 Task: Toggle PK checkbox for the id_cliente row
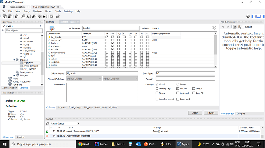pyautogui.click(x=107, y=37)
